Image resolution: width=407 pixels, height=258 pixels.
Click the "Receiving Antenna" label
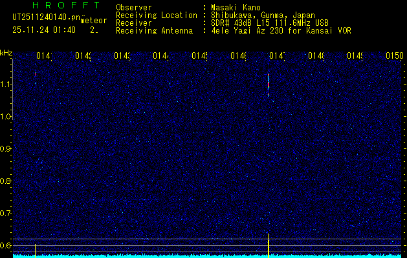(x=154, y=31)
